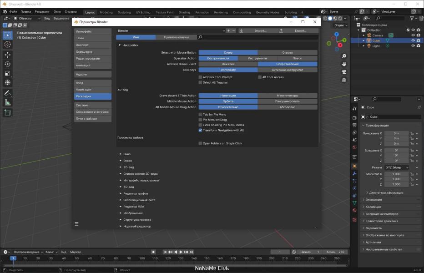Open the Render properties tab icon
Image resolution: width=424 pixels, height=273 pixels.
(x=354, y=118)
